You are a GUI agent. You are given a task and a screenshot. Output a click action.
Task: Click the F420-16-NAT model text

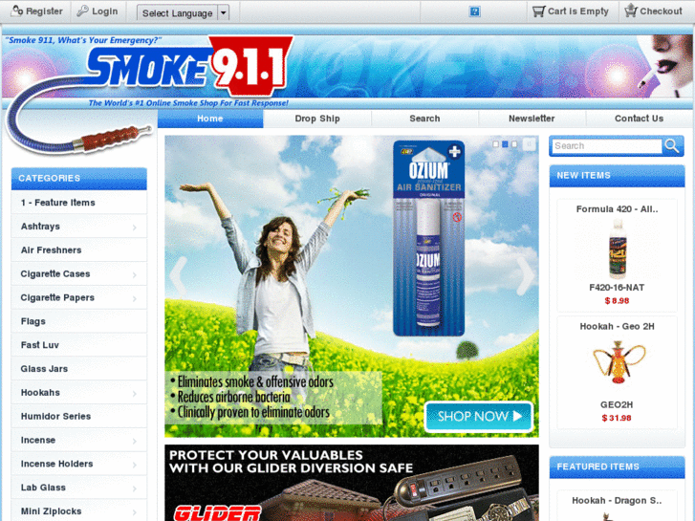[x=617, y=288]
